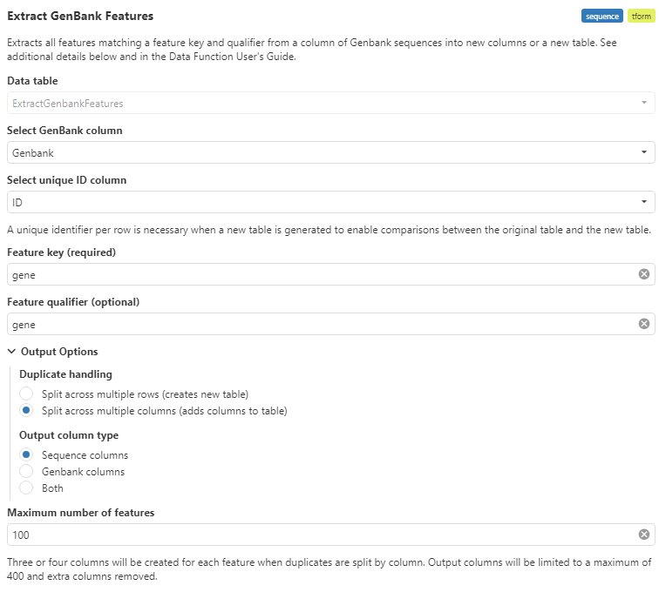
Task: Select Split across multiple rows option
Action: 26,394
